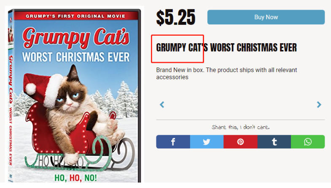Click the Grumpy Cat's Worst Christmas Ever heading

pos(226,47)
